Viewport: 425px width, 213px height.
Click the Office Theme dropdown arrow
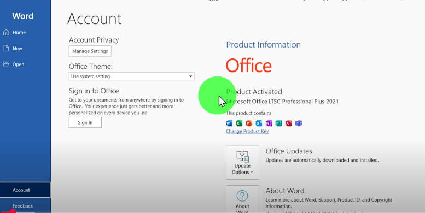(x=190, y=76)
